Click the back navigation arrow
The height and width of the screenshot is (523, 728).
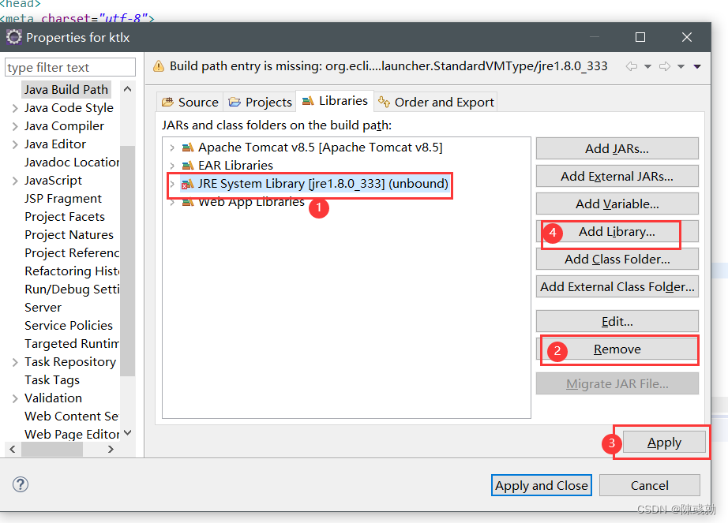click(632, 66)
